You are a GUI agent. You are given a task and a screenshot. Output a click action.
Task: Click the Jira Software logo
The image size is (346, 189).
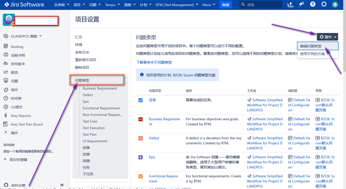tap(24, 5)
